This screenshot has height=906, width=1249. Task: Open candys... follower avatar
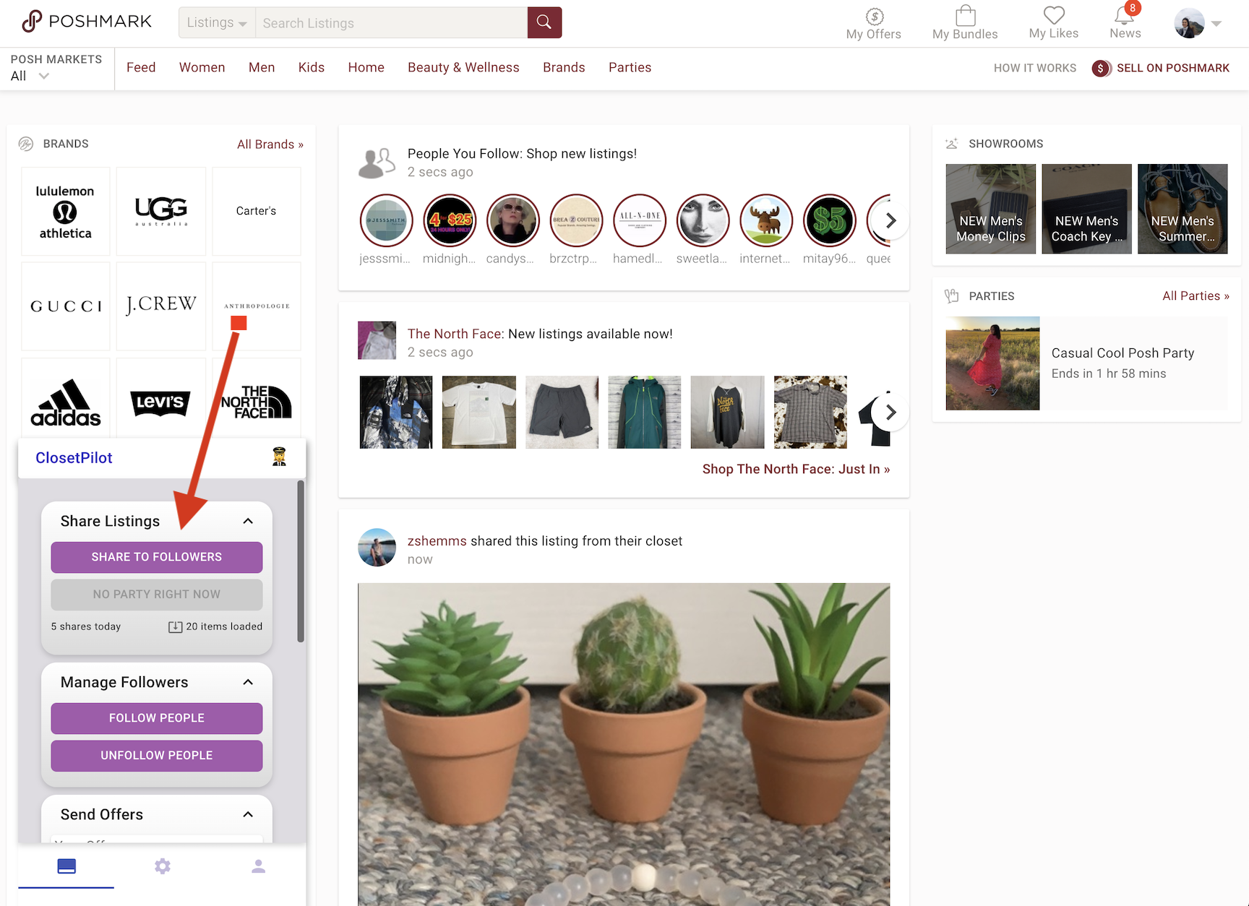(513, 220)
